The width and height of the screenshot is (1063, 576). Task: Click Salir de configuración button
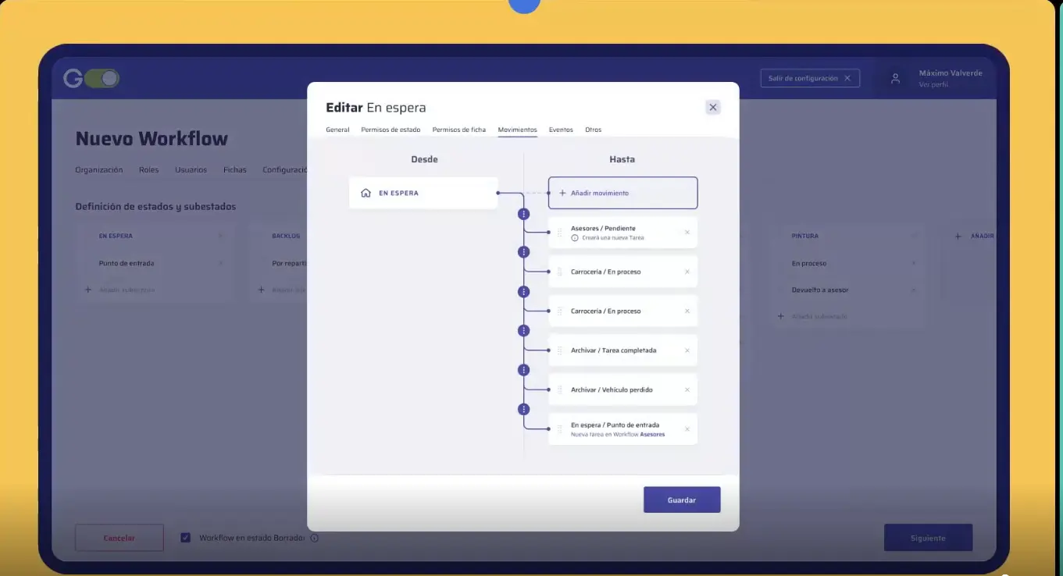click(x=809, y=78)
